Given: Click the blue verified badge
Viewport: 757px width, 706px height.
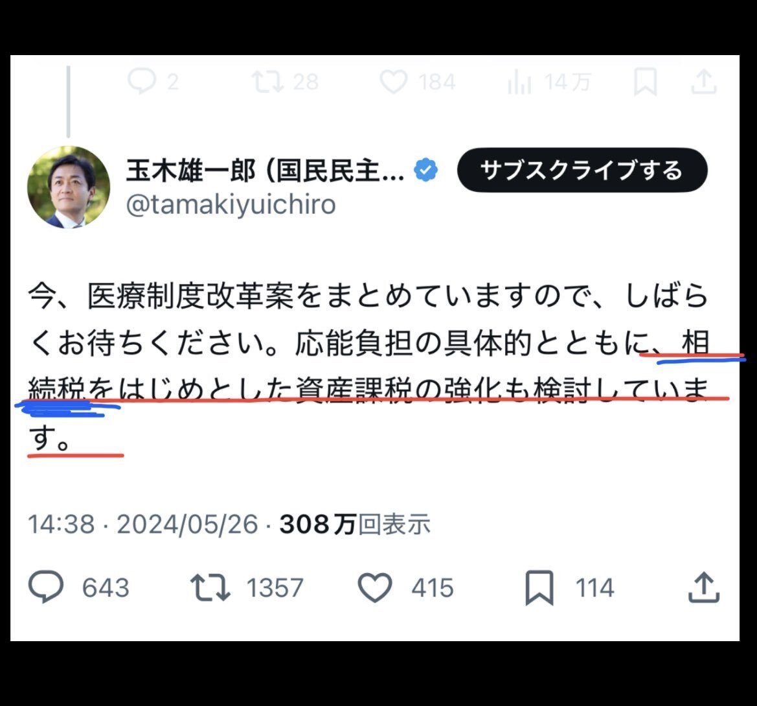Looking at the screenshot, I should tap(425, 170).
